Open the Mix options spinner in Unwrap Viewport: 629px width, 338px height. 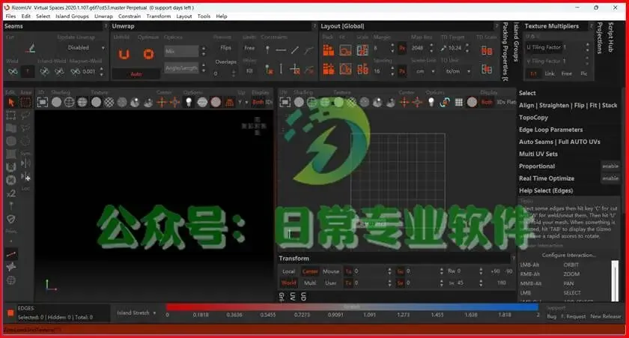tap(204, 52)
